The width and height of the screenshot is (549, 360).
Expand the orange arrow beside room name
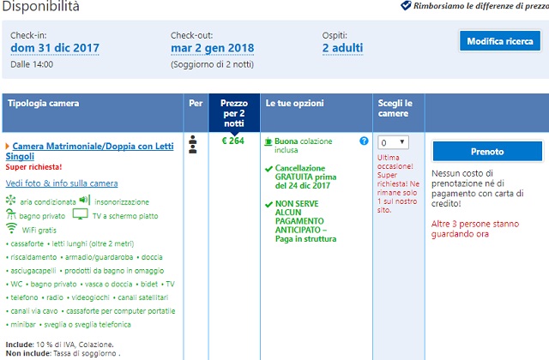coord(8,146)
